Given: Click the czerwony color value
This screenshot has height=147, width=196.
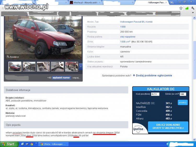Looking at the screenshot, I should (x=125, y=52).
